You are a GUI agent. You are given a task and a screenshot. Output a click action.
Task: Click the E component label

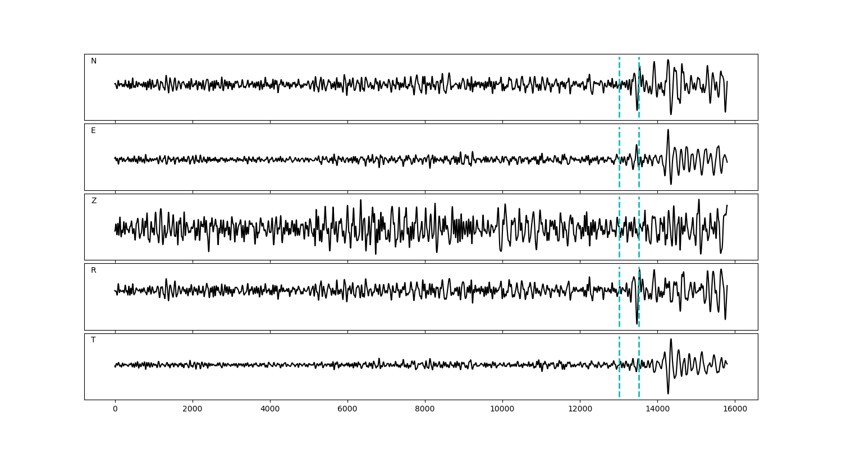93,131
